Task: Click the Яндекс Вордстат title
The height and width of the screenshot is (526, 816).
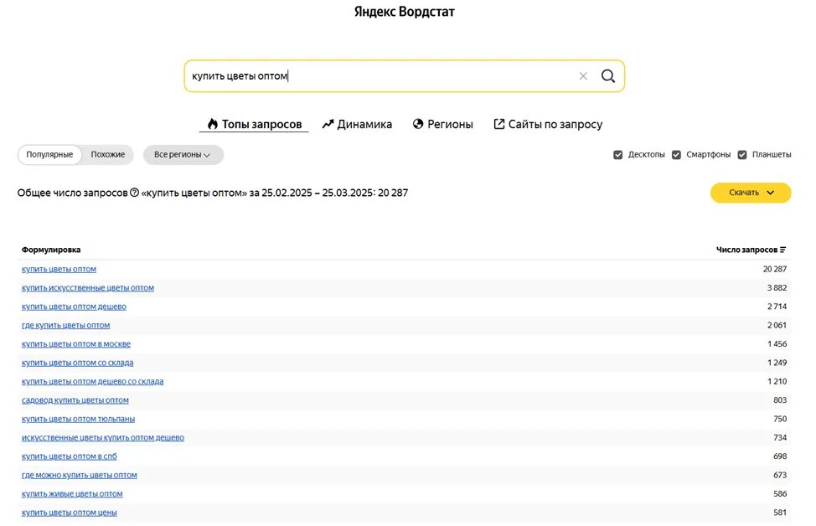Action: coord(405,12)
